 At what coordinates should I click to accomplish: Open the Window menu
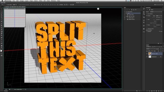54,1
